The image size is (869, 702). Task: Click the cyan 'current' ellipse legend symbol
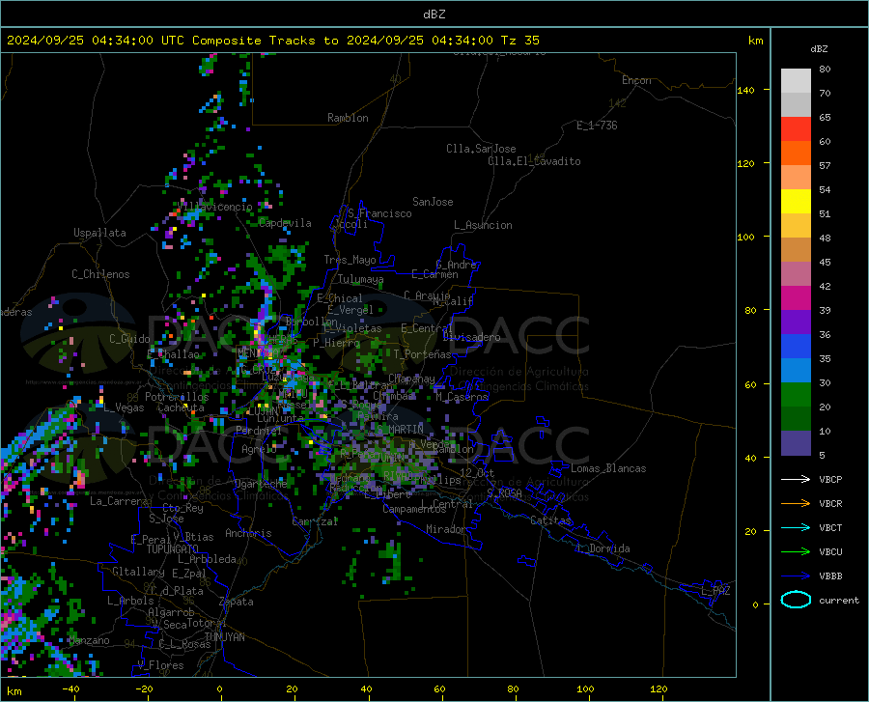point(796,600)
